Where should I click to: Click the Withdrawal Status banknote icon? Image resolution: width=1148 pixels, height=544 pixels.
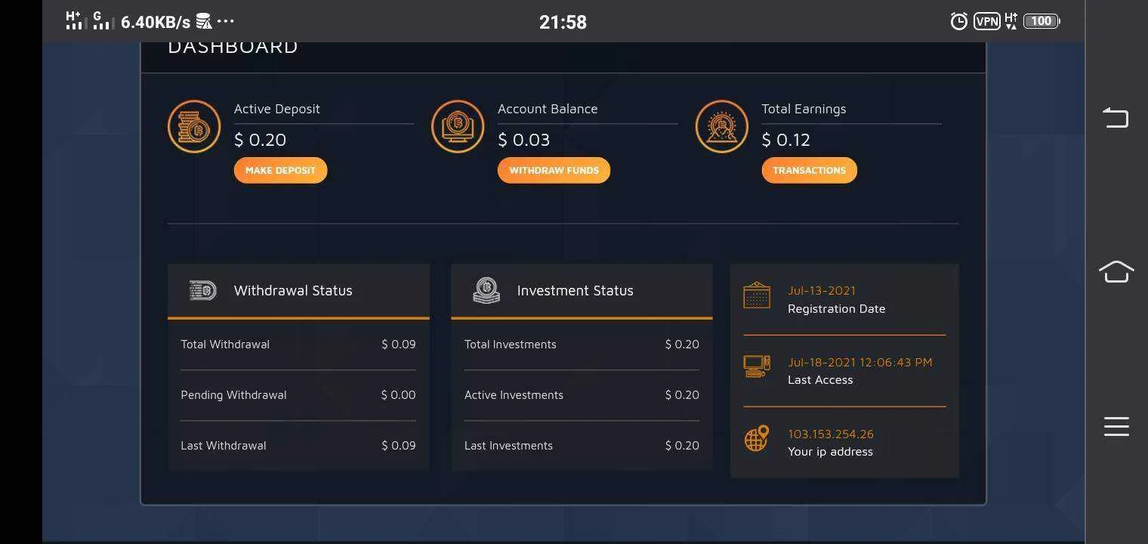tap(202, 290)
